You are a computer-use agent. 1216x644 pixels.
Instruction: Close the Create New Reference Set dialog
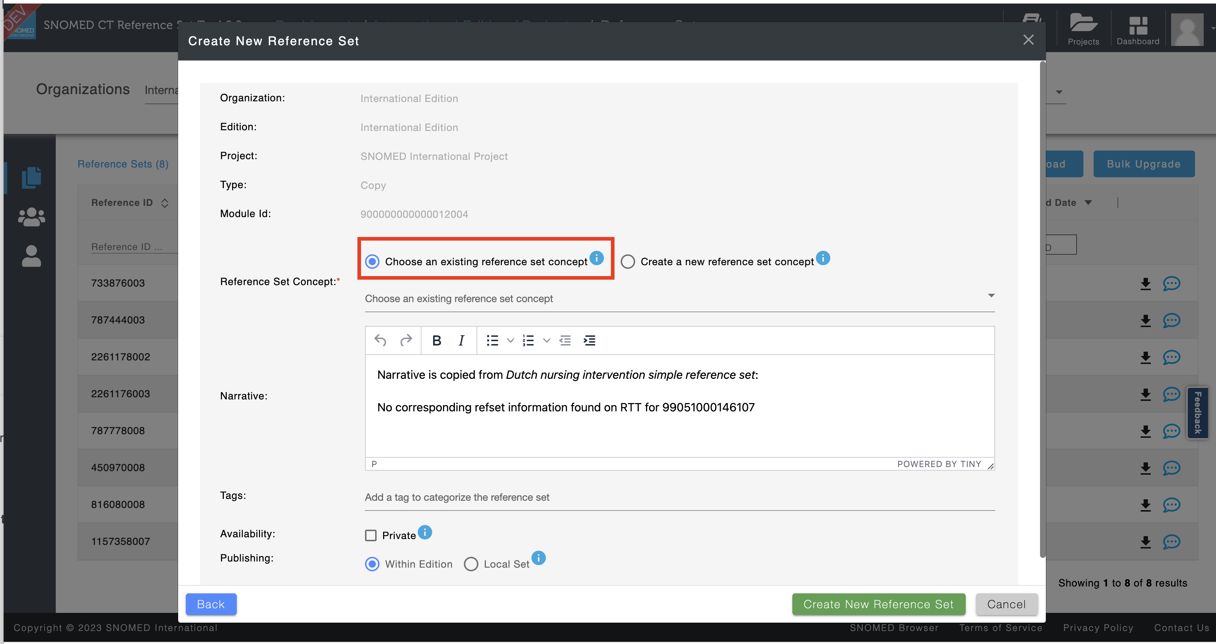1028,40
